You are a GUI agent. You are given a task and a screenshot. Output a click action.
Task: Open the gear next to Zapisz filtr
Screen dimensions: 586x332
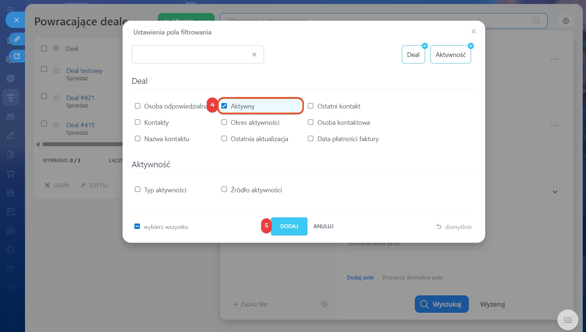(324, 304)
